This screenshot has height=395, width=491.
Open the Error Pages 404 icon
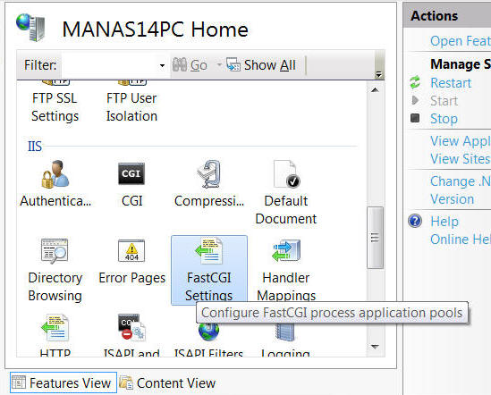[131, 250]
